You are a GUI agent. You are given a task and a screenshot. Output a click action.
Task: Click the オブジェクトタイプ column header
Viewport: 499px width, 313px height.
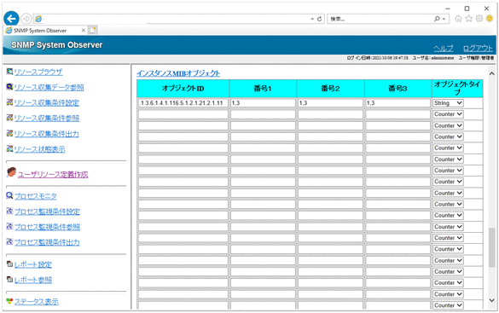(x=457, y=89)
